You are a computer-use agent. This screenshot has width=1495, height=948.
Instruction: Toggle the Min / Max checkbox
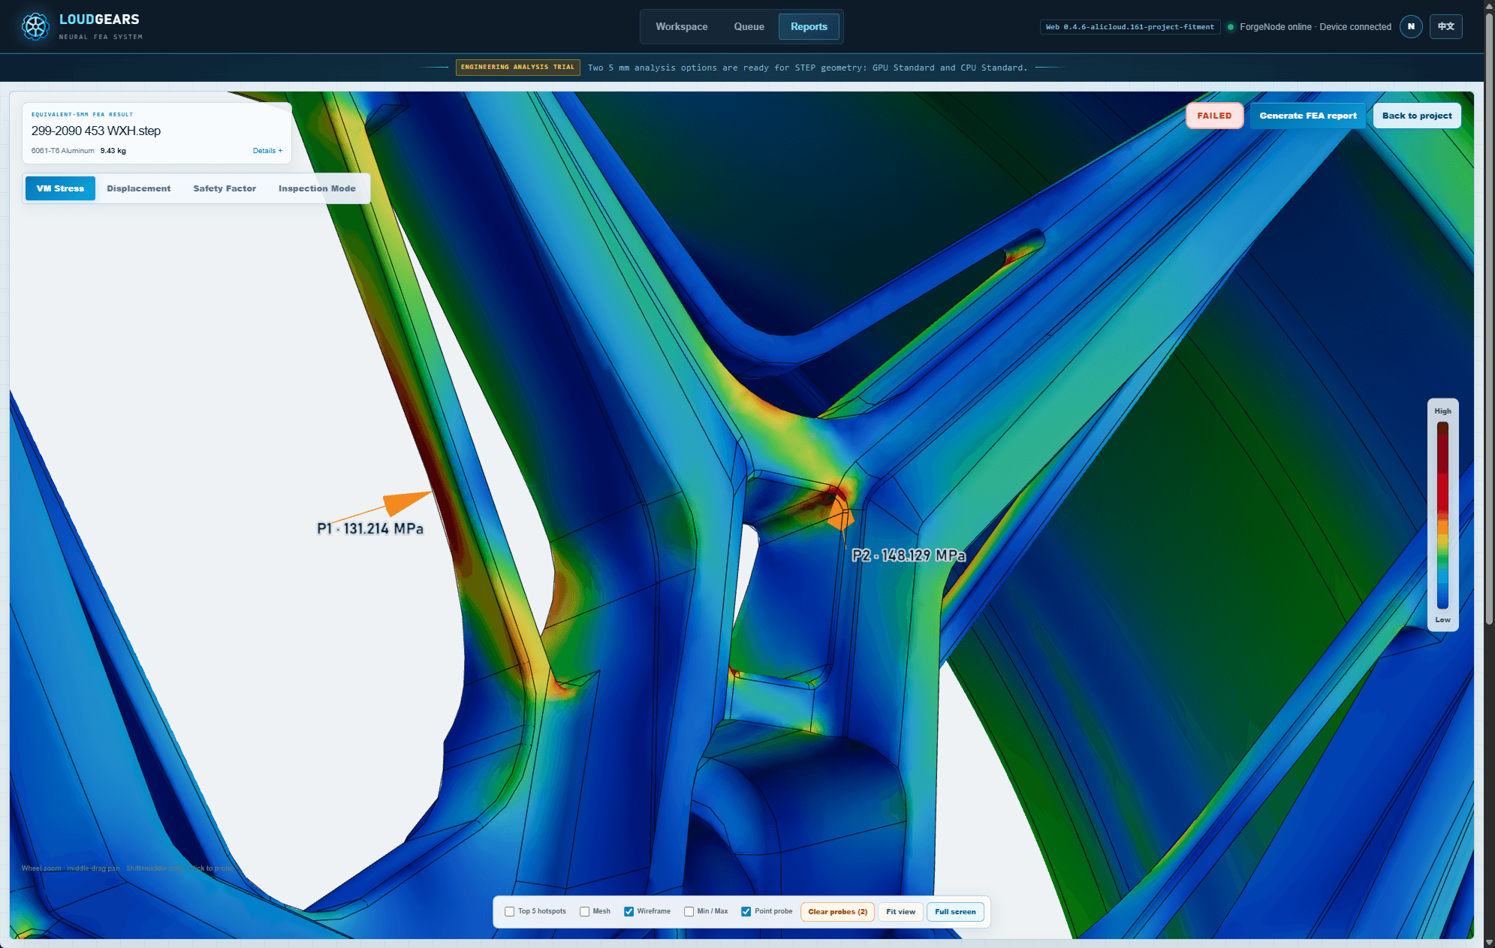coord(689,911)
